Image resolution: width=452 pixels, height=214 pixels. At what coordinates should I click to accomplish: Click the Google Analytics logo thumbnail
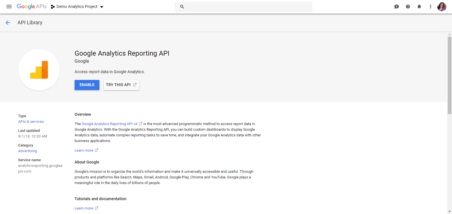tap(39, 70)
